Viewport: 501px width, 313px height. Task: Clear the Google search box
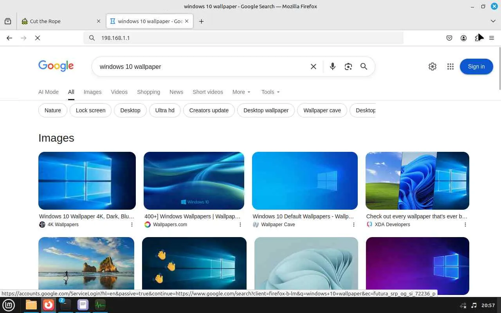point(314,67)
